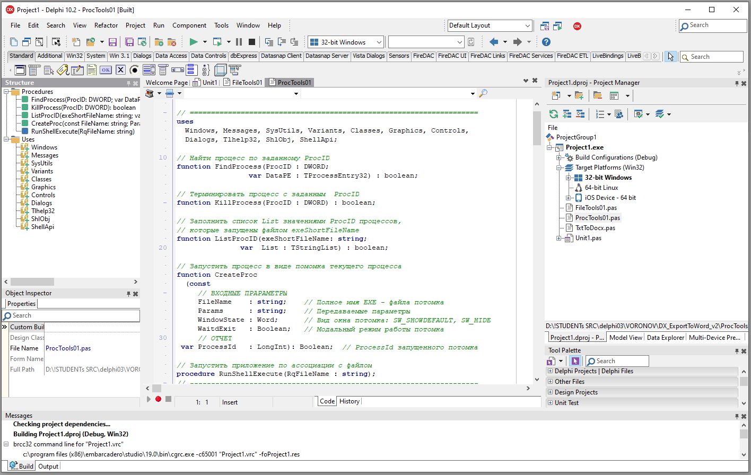
Task: Expand the Unit Test palette category
Action: point(551,403)
